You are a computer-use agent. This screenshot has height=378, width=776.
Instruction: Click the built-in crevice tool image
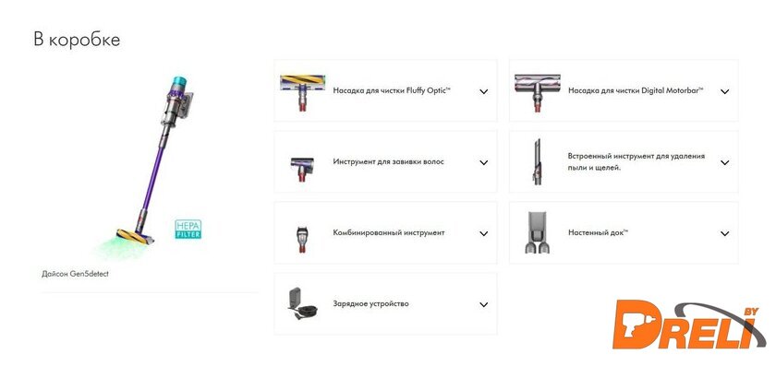click(537, 162)
